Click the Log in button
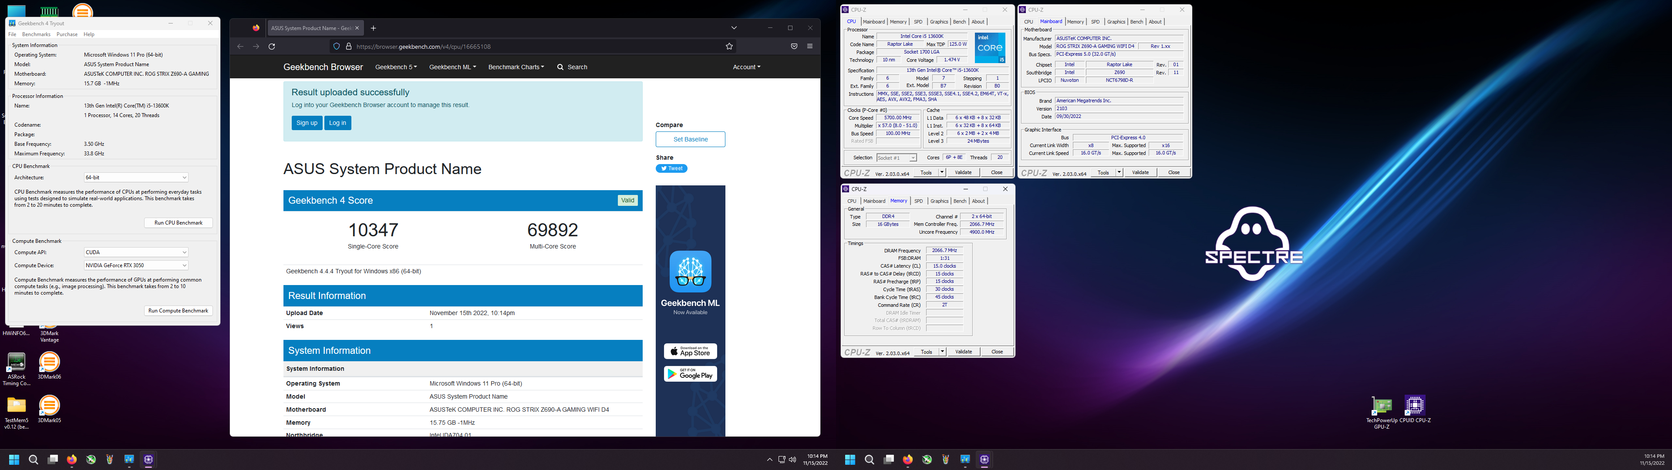The width and height of the screenshot is (1672, 470). tap(337, 123)
